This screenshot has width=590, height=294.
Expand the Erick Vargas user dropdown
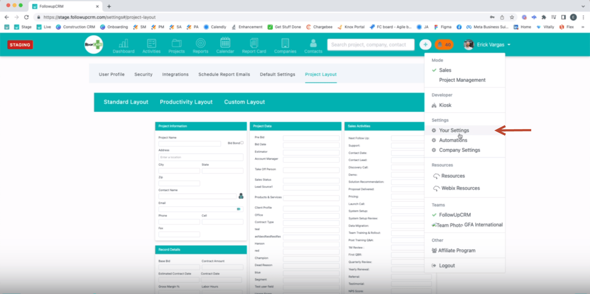pyautogui.click(x=487, y=45)
